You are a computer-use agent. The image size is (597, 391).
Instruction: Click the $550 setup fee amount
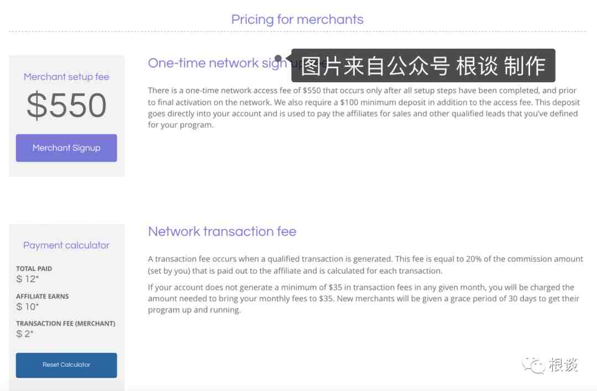(66, 105)
